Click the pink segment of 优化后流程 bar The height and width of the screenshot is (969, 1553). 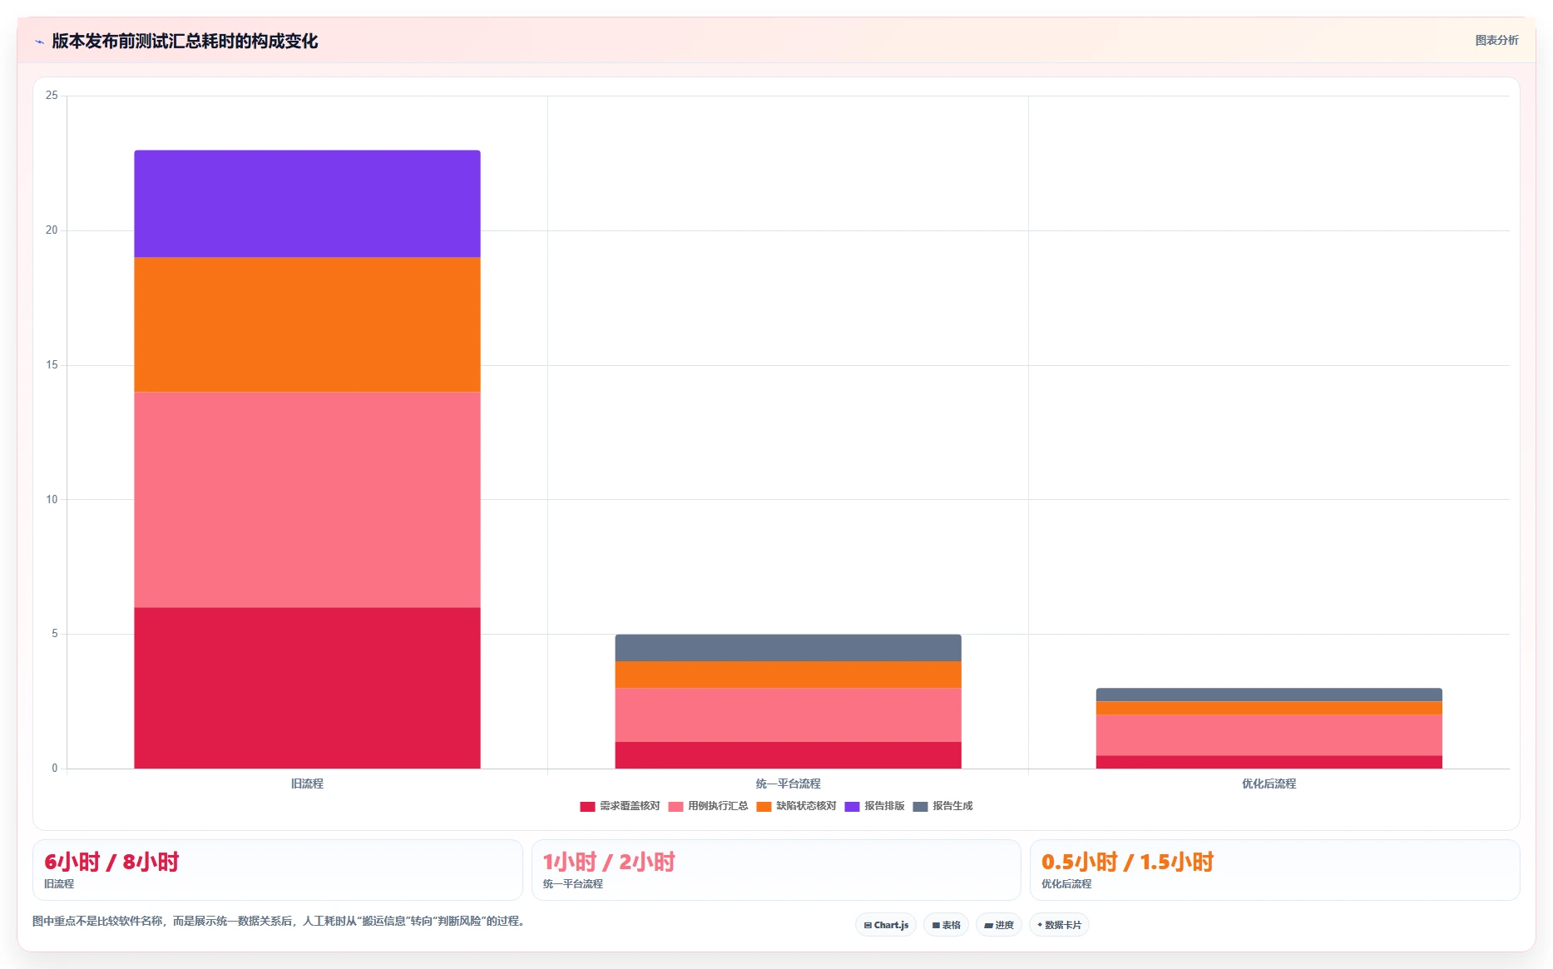[x=1269, y=735]
